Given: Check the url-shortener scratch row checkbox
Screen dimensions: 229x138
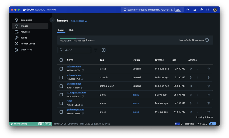Looking at the screenshot, I should [x=61, y=77].
